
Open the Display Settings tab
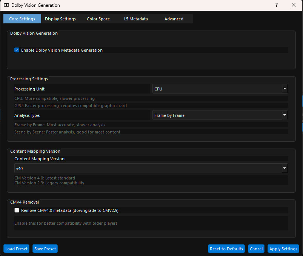(x=60, y=19)
